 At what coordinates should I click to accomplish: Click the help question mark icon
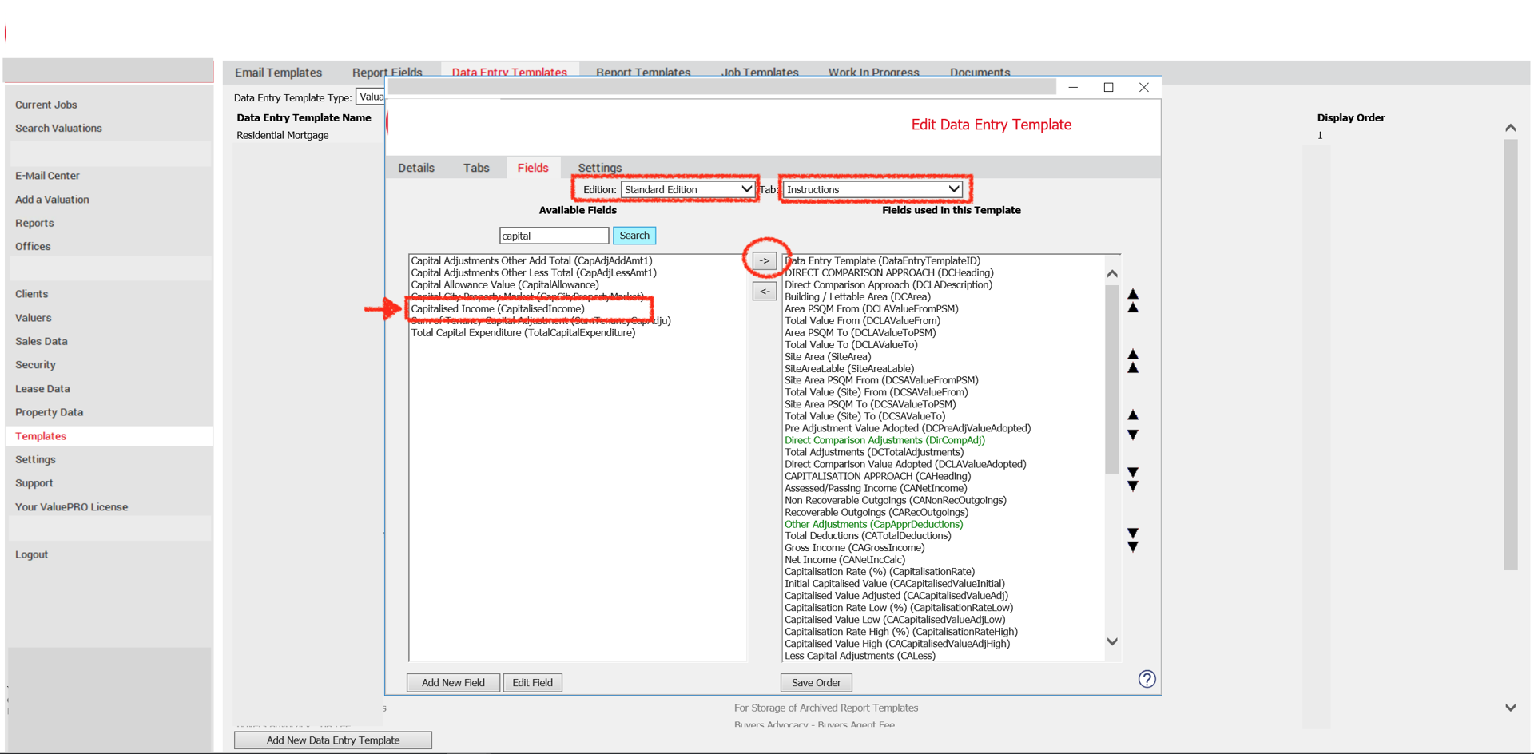point(1147,679)
